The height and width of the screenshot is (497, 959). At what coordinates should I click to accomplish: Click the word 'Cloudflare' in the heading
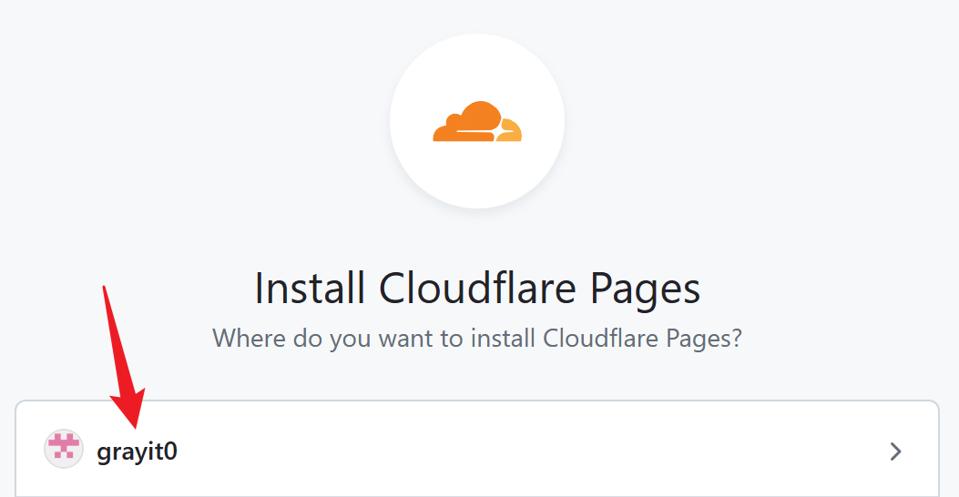pos(477,289)
